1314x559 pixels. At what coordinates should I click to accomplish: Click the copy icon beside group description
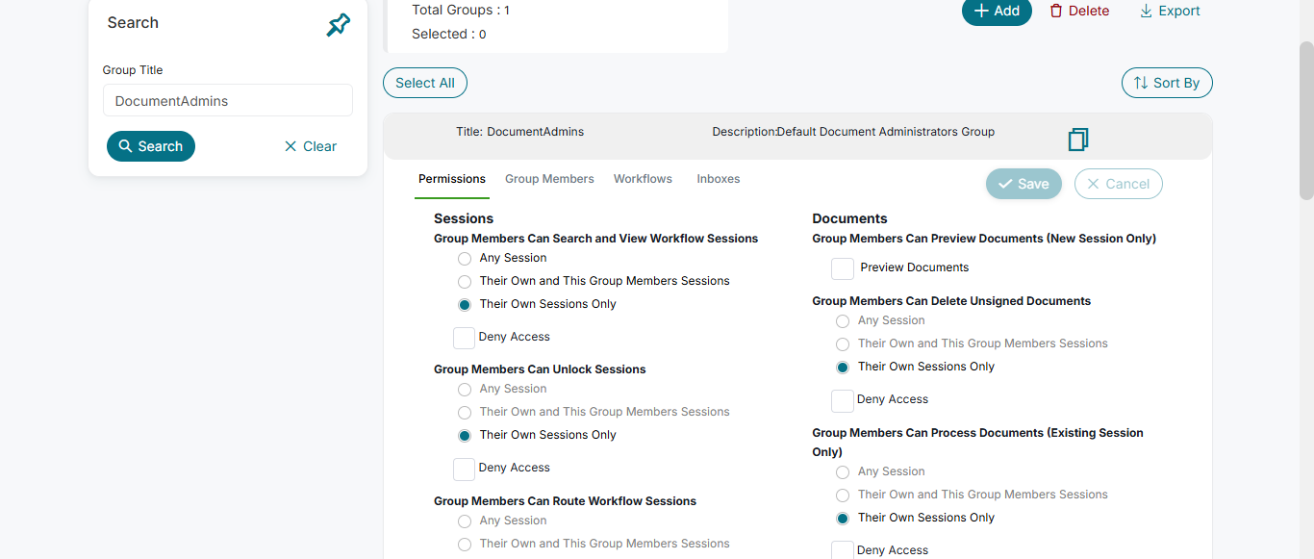1078,140
